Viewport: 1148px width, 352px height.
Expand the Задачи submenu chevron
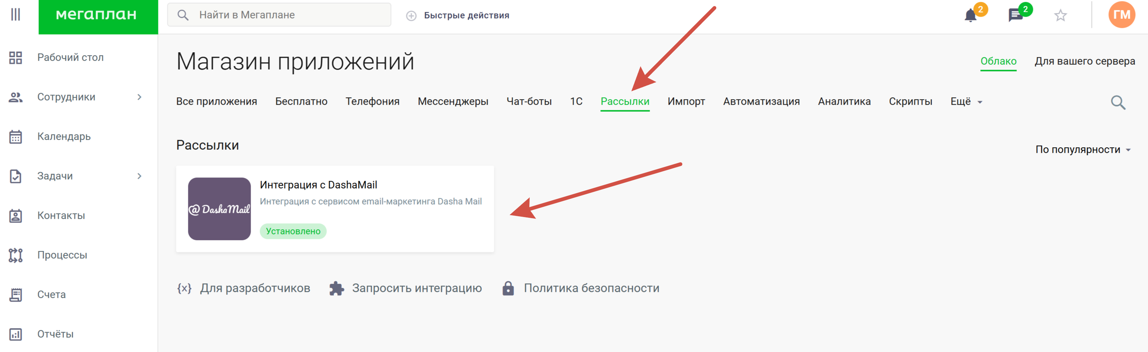click(x=139, y=176)
